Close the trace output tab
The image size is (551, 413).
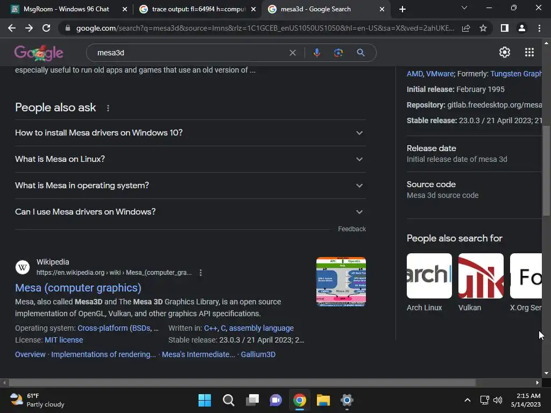click(253, 9)
